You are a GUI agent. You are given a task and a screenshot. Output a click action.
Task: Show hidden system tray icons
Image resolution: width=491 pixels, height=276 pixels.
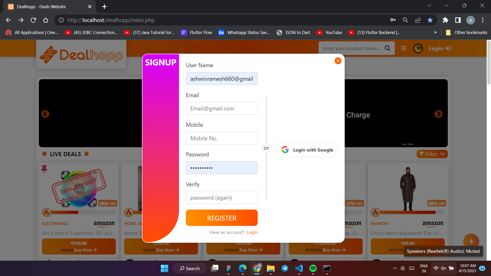pyautogui.click(x=395, y=268)
